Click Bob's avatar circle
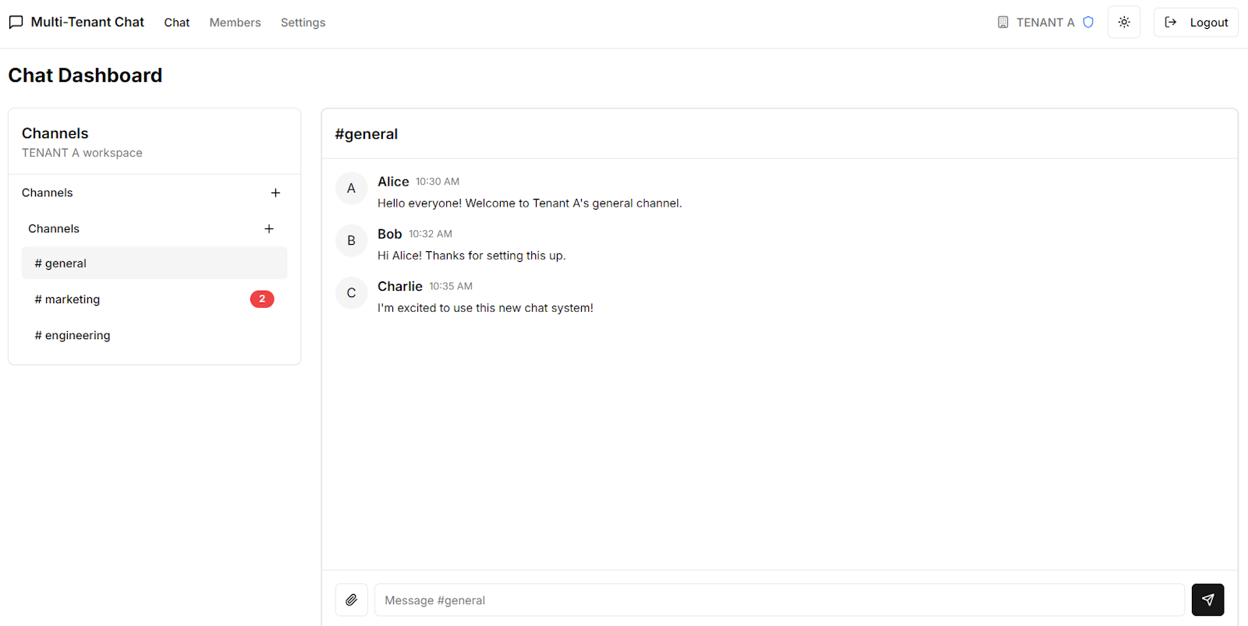This screenshot has width=1248, height=626. [351, 240]
